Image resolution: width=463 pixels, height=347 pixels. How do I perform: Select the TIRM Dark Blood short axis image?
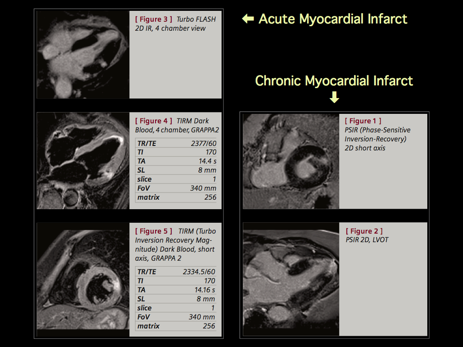(x=82, y=278)
